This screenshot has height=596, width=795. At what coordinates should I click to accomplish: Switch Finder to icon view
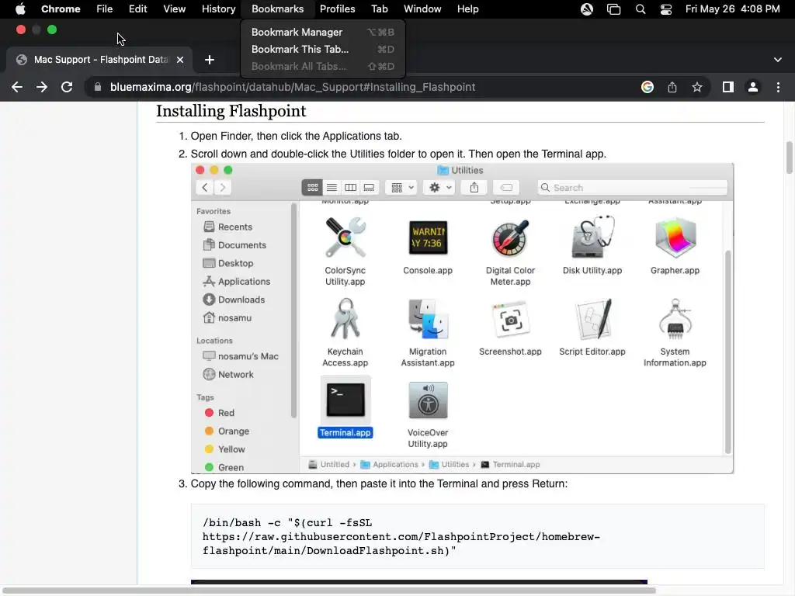[x=312, y=188]
